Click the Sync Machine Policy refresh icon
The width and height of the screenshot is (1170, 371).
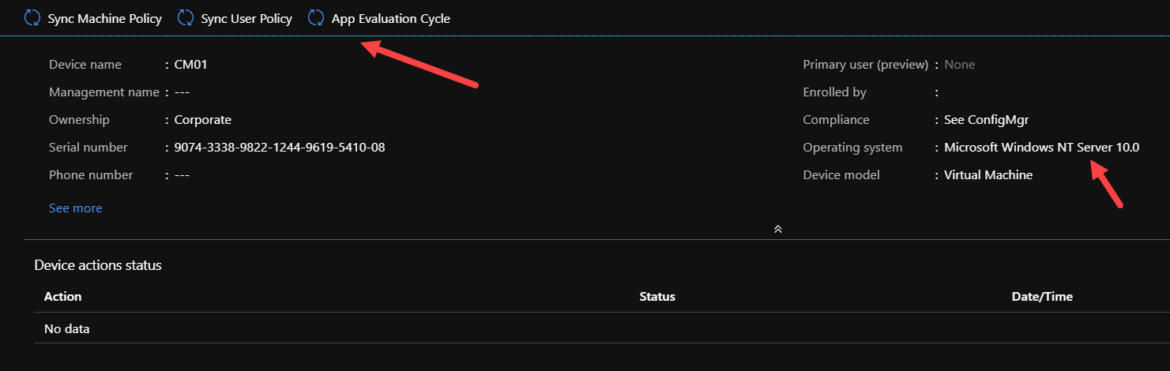(32, 17)
